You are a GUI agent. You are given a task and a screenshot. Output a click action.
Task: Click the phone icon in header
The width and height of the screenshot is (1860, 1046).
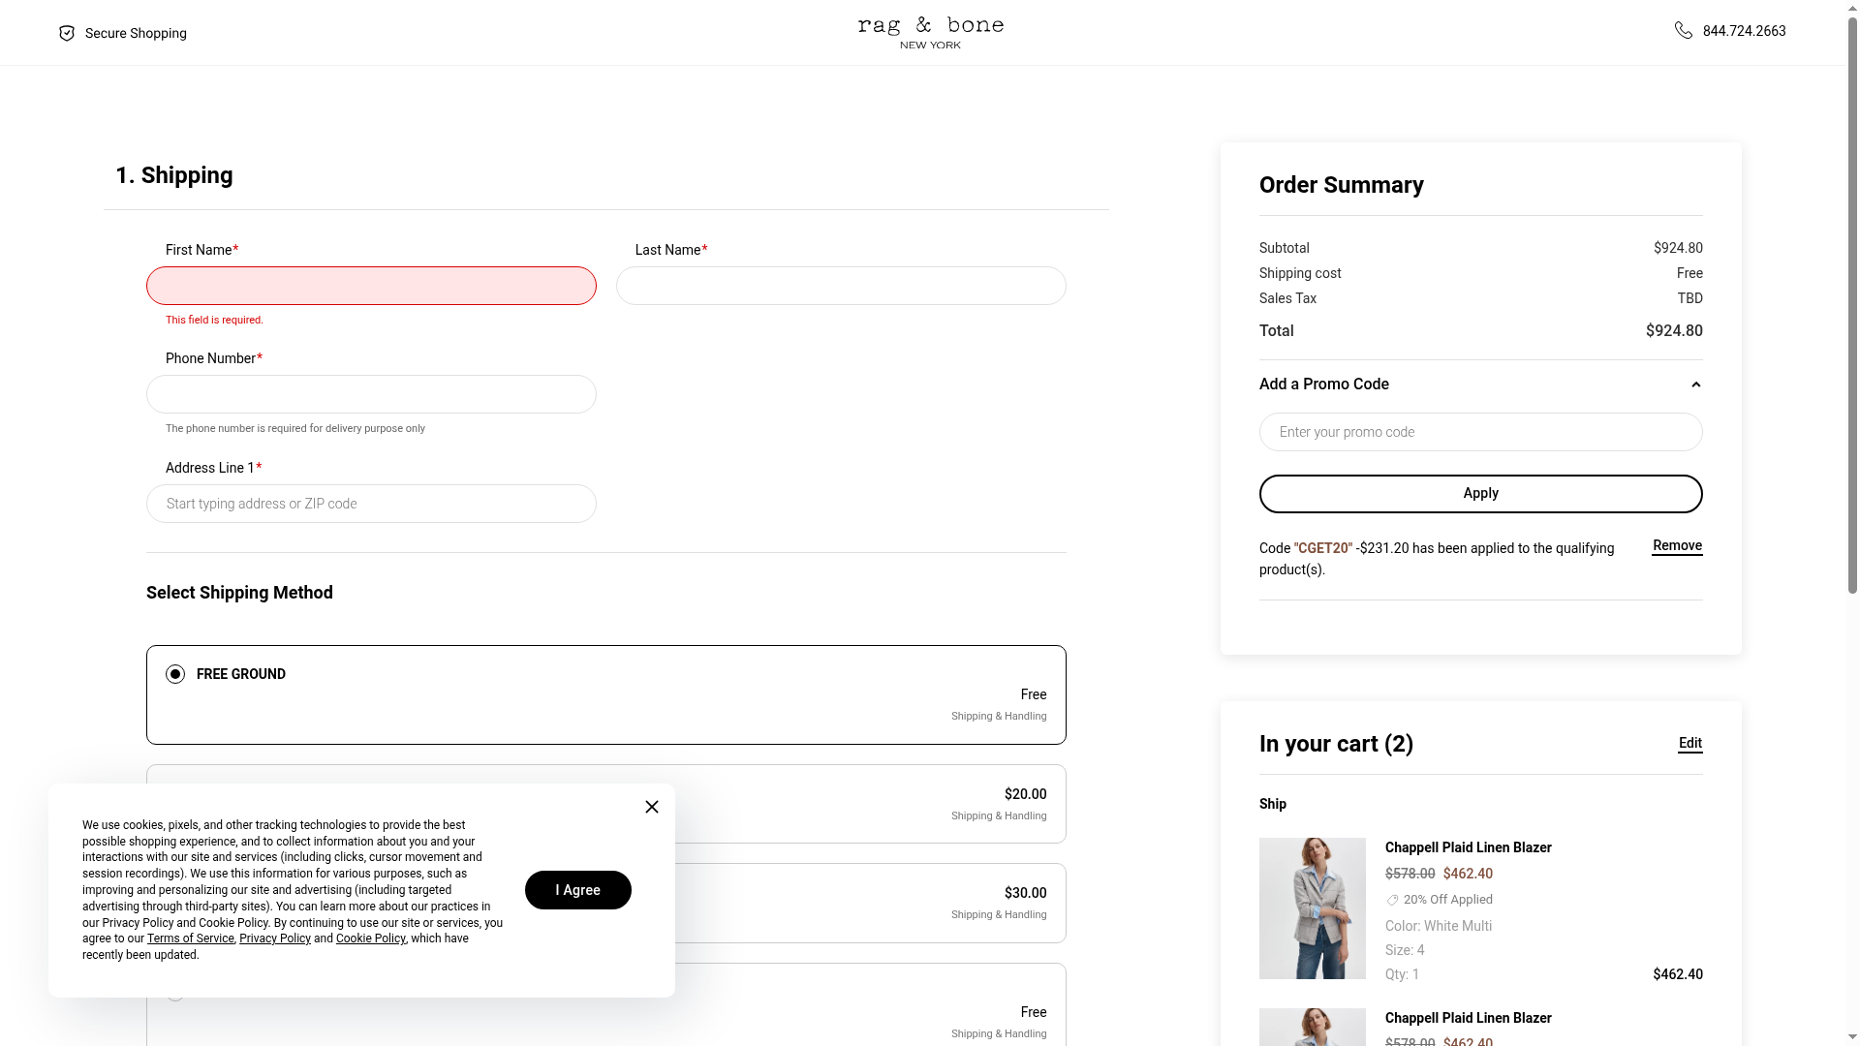coord(1684,31)
